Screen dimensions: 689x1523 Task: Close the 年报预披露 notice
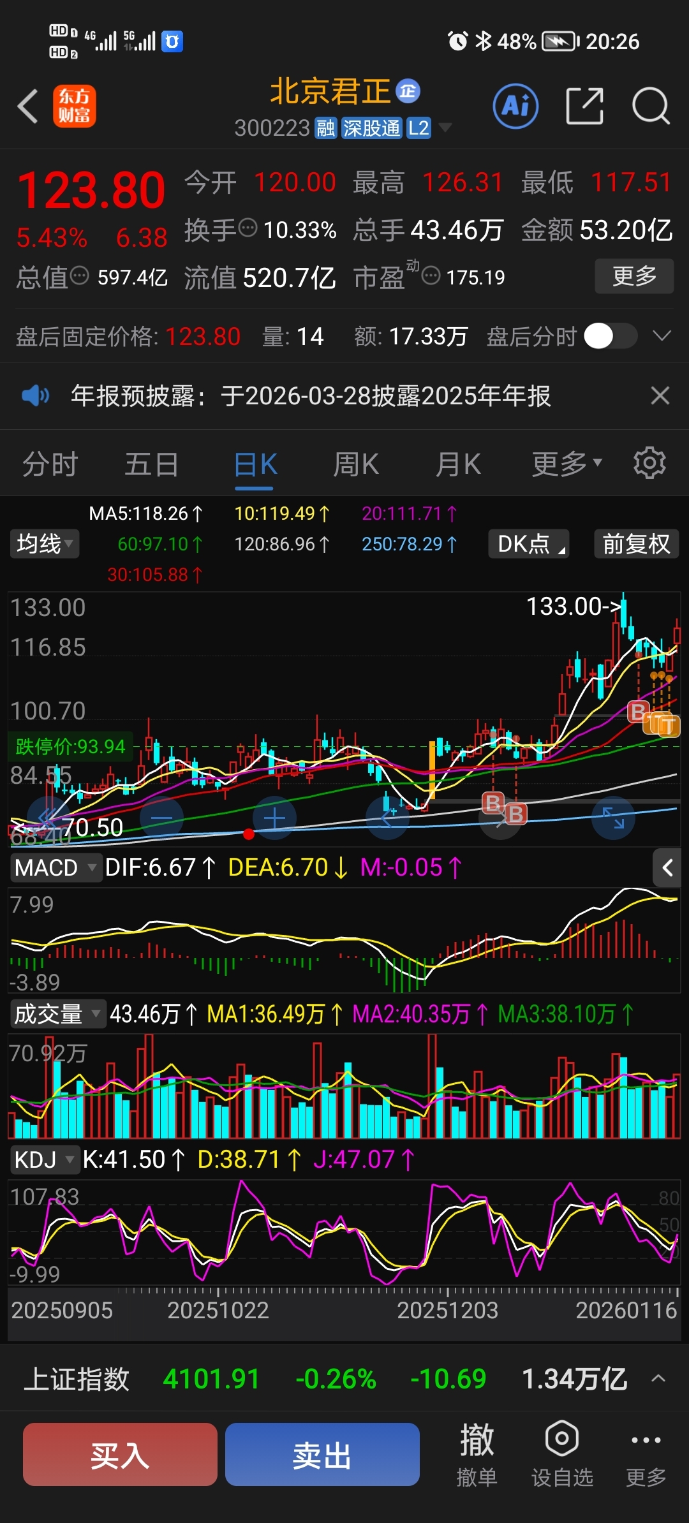(x=660, y=396)
